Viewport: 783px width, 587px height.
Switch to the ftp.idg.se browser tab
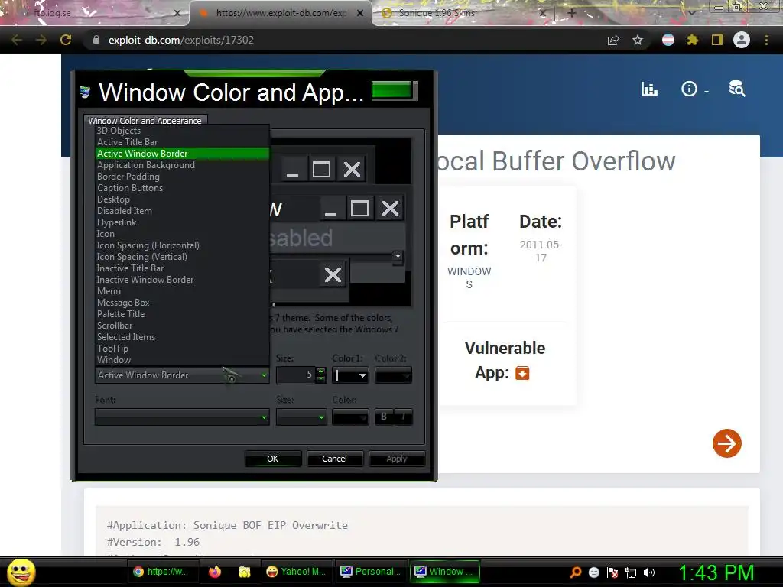[x=95, y=13]
